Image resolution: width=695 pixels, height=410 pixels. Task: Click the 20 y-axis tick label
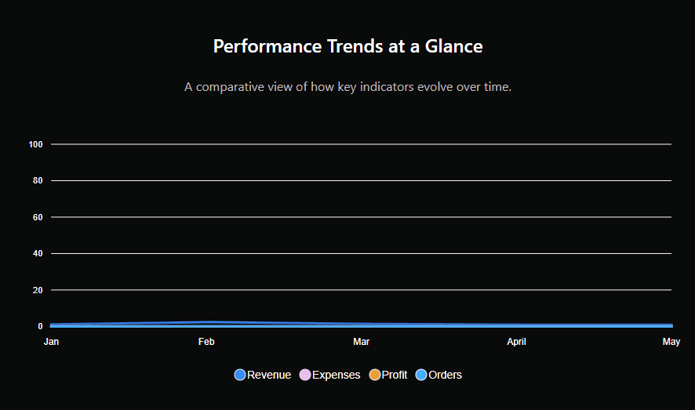pos(37,290)
